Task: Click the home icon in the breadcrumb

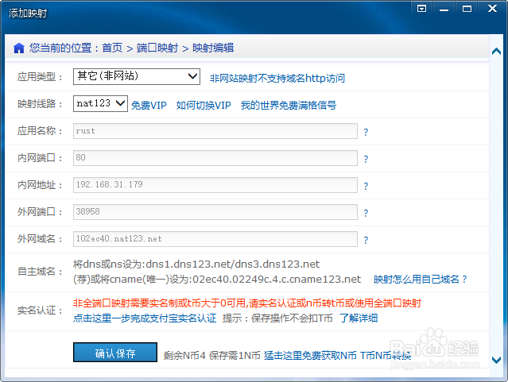Action: click(19, 48)
